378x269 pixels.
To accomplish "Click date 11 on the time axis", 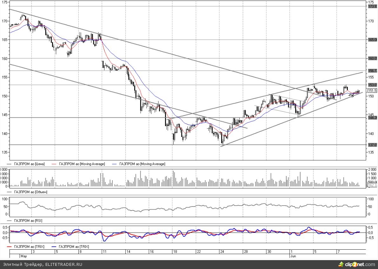I will (x=104, y=252).
